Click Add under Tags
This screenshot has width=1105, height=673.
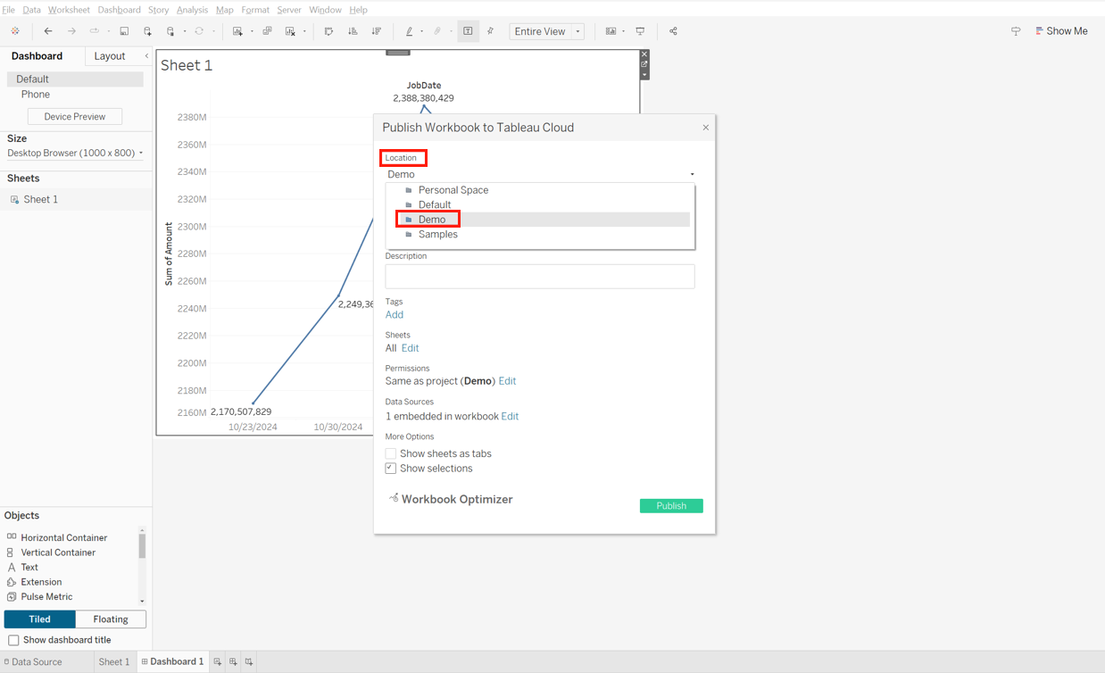[395, 314]
